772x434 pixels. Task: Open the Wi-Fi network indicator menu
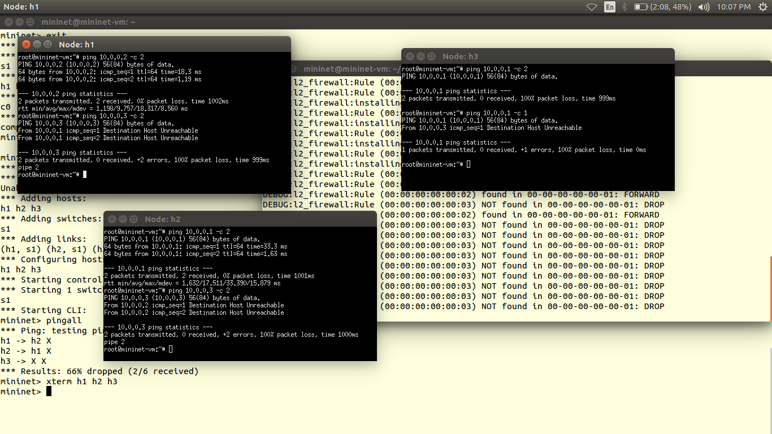(592, 7)
